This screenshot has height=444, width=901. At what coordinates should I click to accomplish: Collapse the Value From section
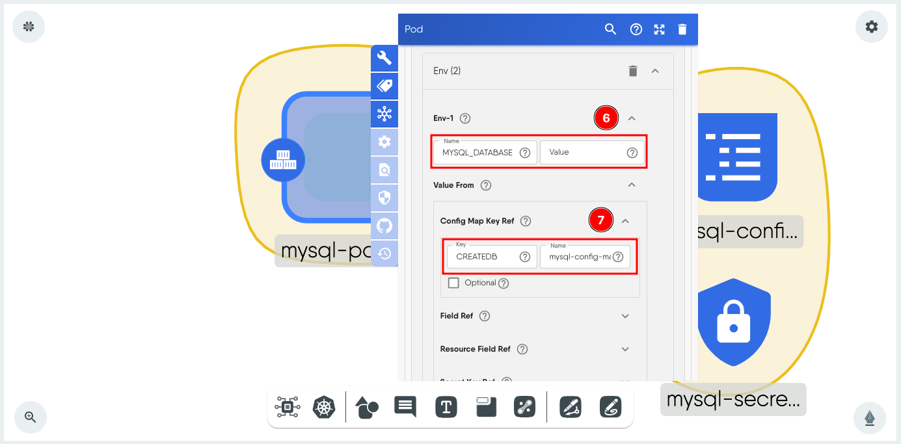tap(631, 185)
